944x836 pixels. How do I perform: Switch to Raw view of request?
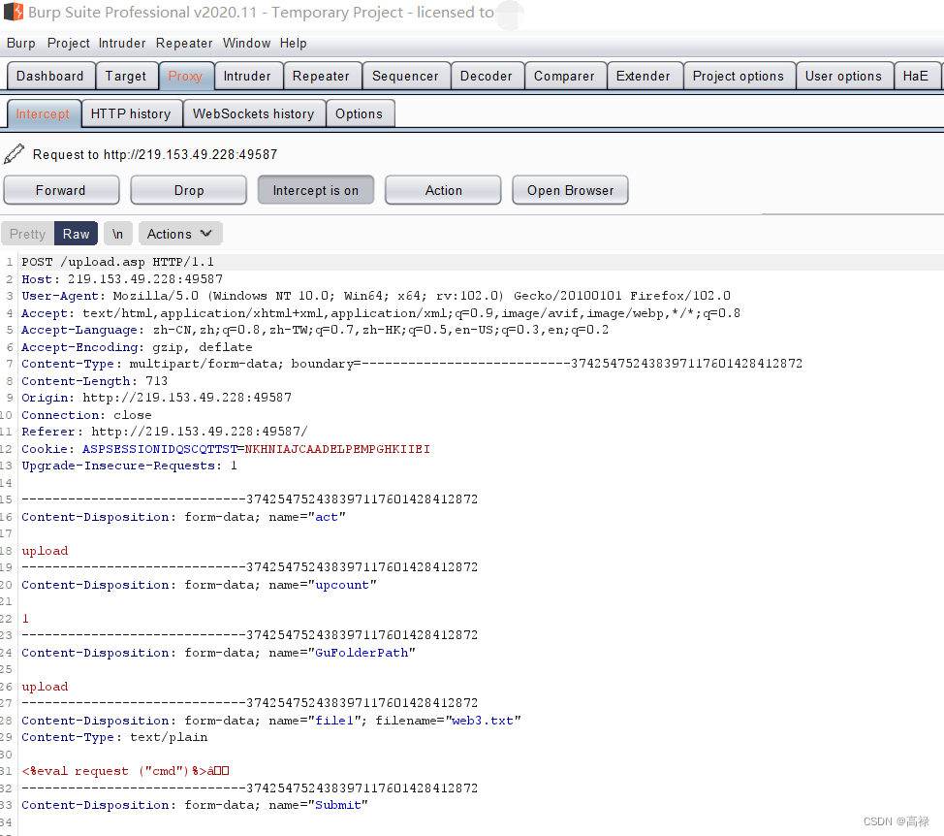pyautogui.click(x=76, y=234)
